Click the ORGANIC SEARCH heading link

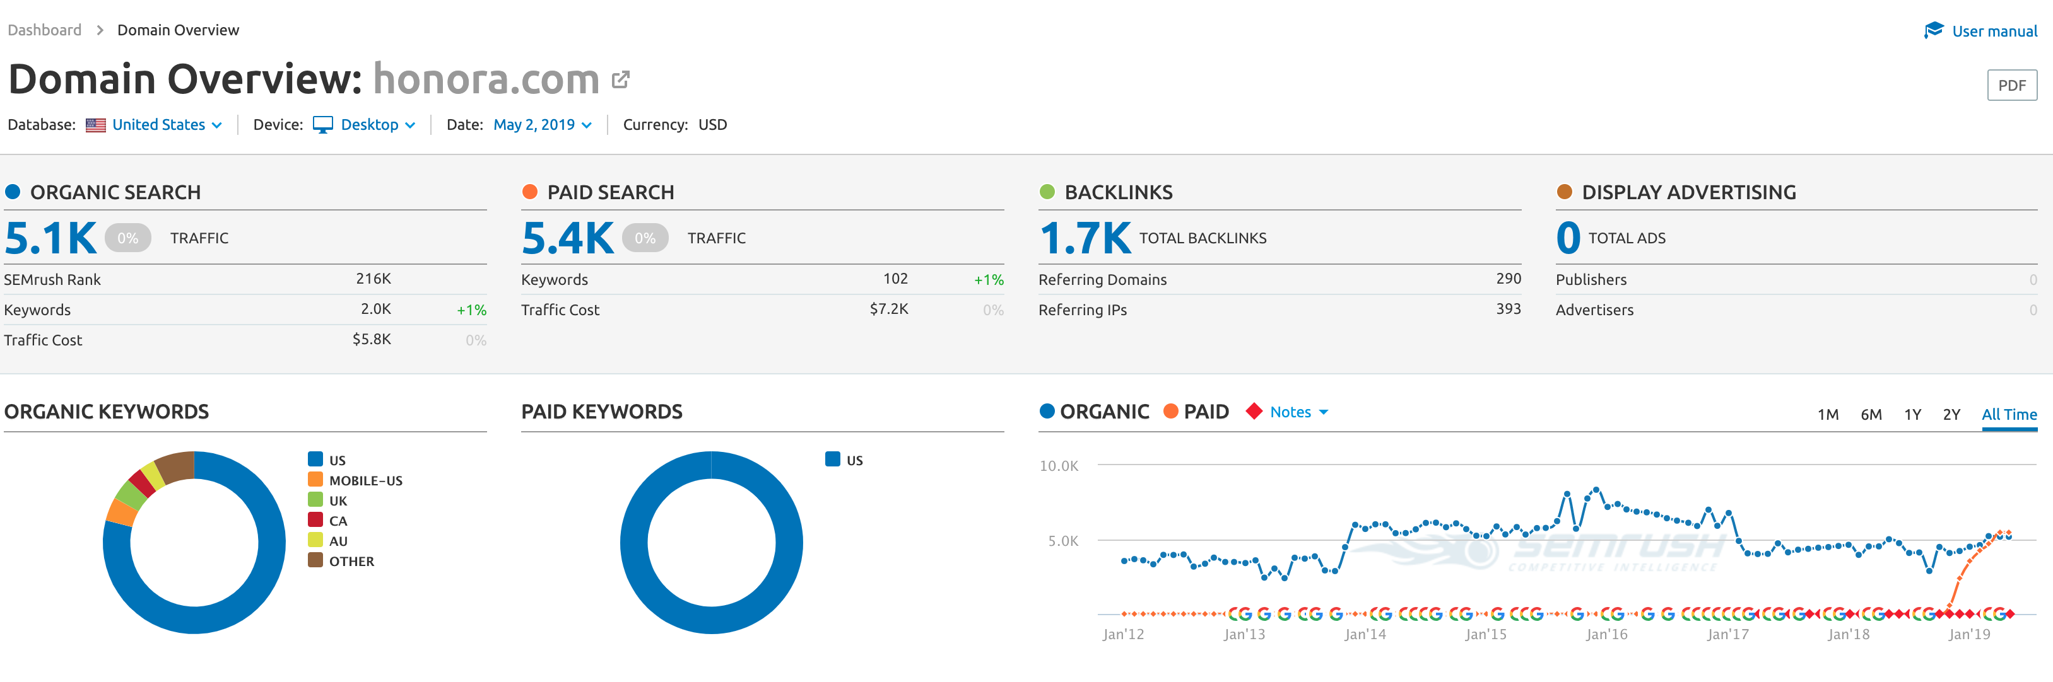click(115, 192)
